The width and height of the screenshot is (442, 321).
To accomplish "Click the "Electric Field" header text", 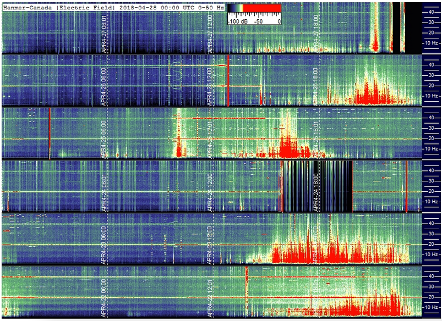I will (x=85, y=8).
